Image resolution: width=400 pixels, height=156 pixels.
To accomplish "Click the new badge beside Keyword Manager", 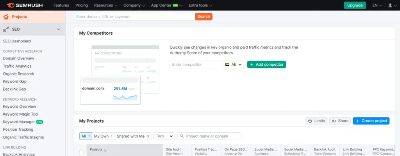I will 39,122.
